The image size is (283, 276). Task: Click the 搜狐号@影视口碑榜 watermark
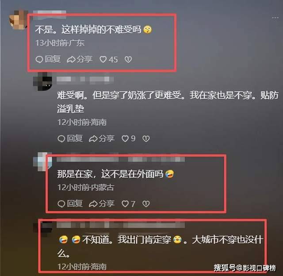pyautogui.click(x=245, y=268)
